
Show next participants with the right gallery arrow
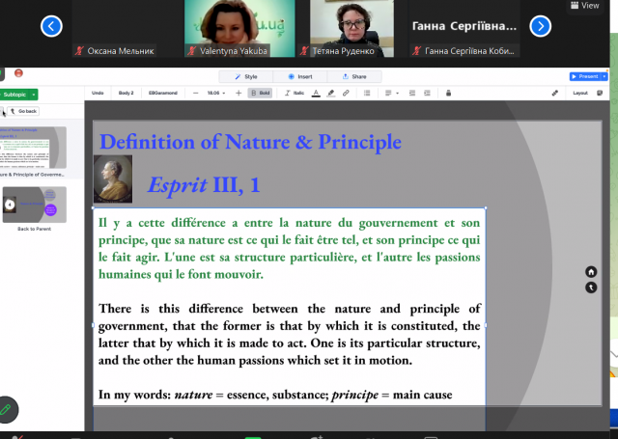(x=541, y=26)
